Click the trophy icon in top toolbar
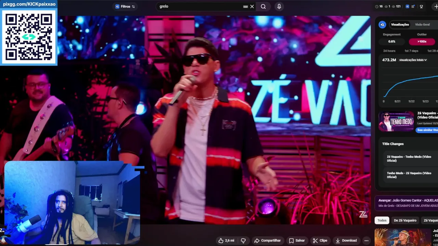 click(x=421, y=6)
